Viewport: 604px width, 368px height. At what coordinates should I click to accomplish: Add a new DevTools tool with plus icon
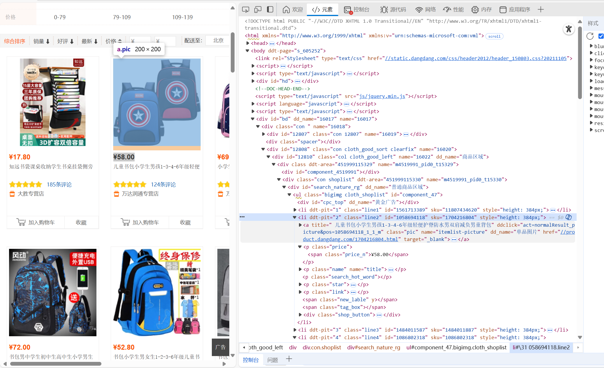coord(541,10)
